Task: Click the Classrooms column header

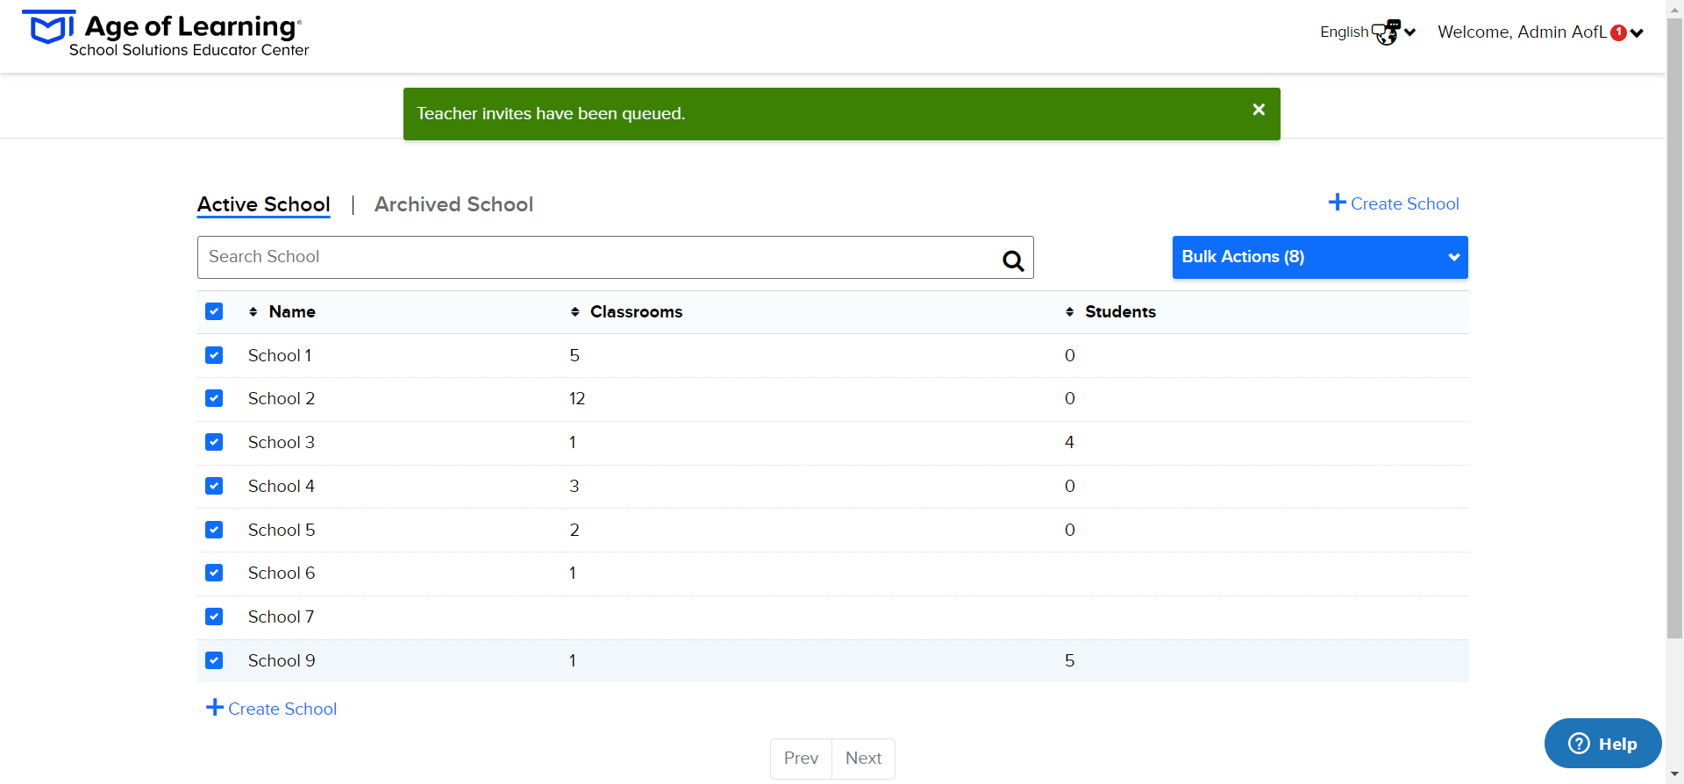Action: [636, 311]
